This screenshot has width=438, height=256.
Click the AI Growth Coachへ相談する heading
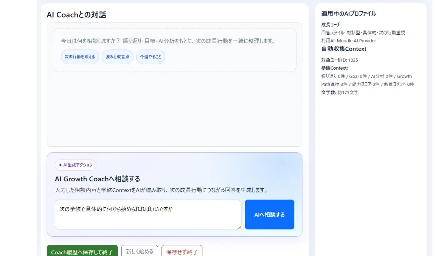[x=97, y=179]
